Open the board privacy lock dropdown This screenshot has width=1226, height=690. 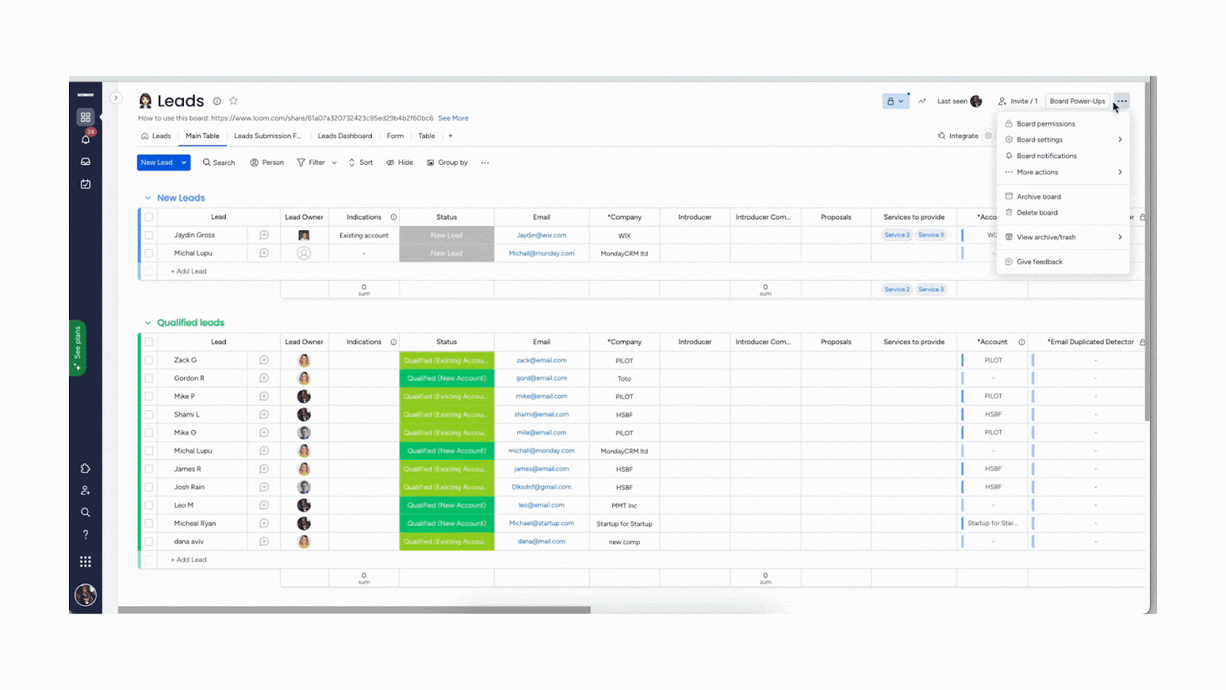tap(896, 101)
